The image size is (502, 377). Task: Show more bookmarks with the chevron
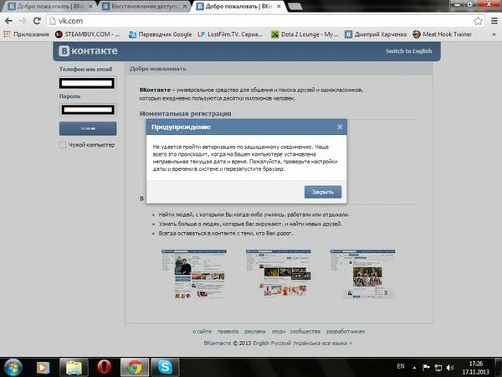494,34
